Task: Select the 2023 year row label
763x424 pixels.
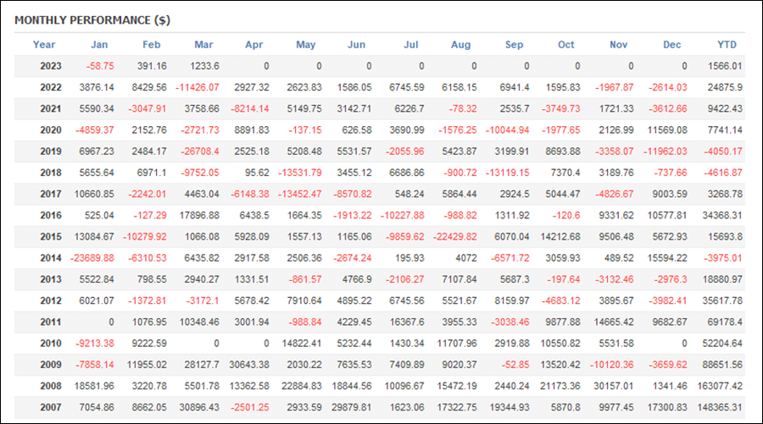Action: [51, 66]
